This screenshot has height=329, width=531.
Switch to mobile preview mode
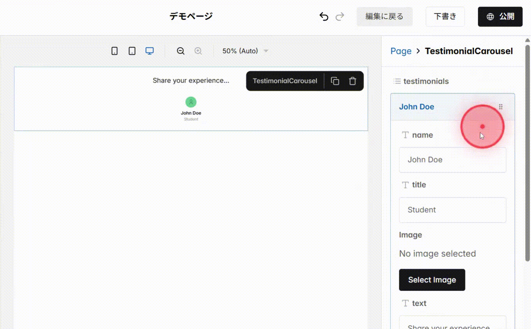pyautogui.click(x=114, y=51)
